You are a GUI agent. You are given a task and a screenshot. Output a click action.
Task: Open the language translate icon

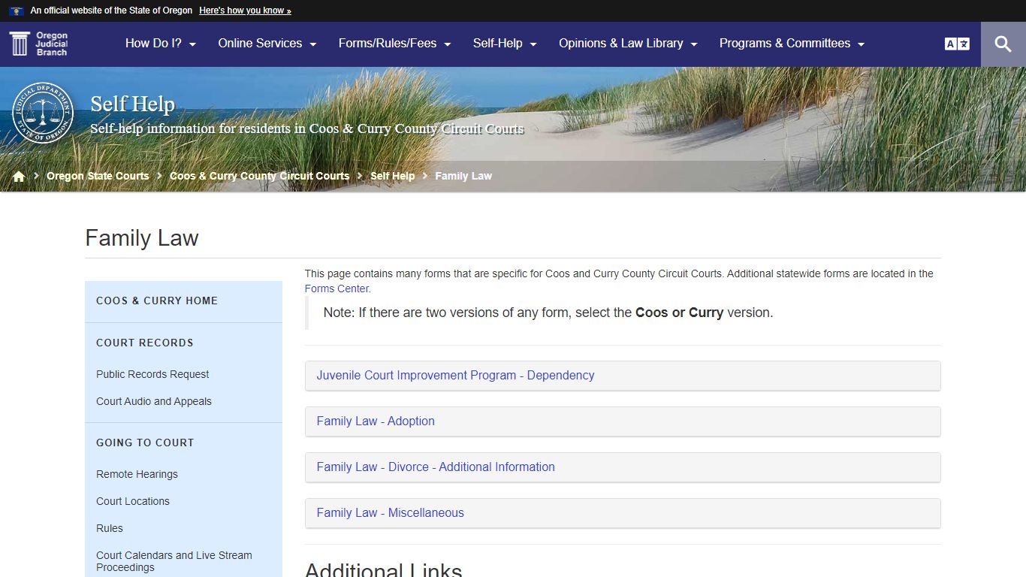click(x=957, y=44)
